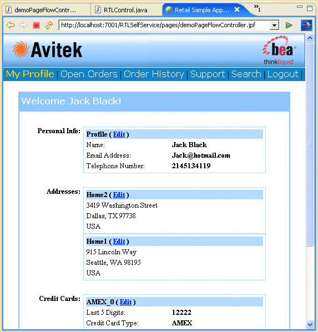The image size is (318, 332).
Task: Click telephone number 2145134119
Action: pyautogui.click(x=191, y=166)
